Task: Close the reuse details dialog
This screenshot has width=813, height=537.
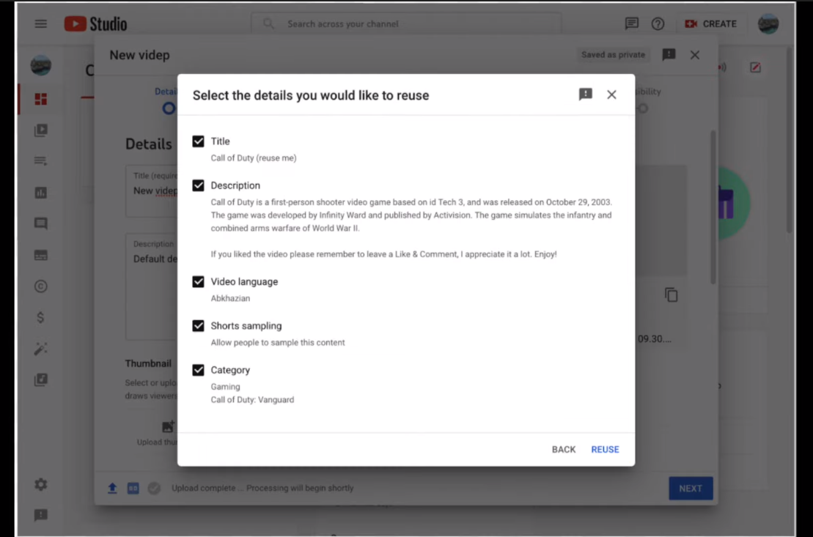Action: pyautogui.click(x=612, y=95)
